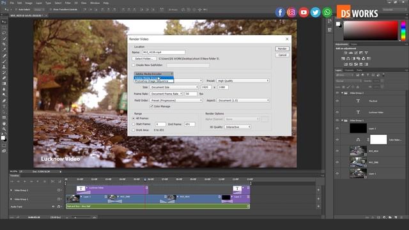Image resolution: width=409 pixels, height=230 pixels.
Task: Click the Render button
Action: pyautogui.click(x=282, y=49)
